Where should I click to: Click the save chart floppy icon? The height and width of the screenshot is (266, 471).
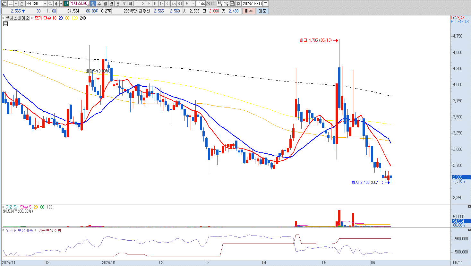tap(232, 4)
